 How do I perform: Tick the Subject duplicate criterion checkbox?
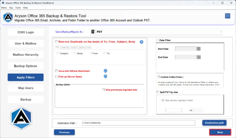(58, 53)
